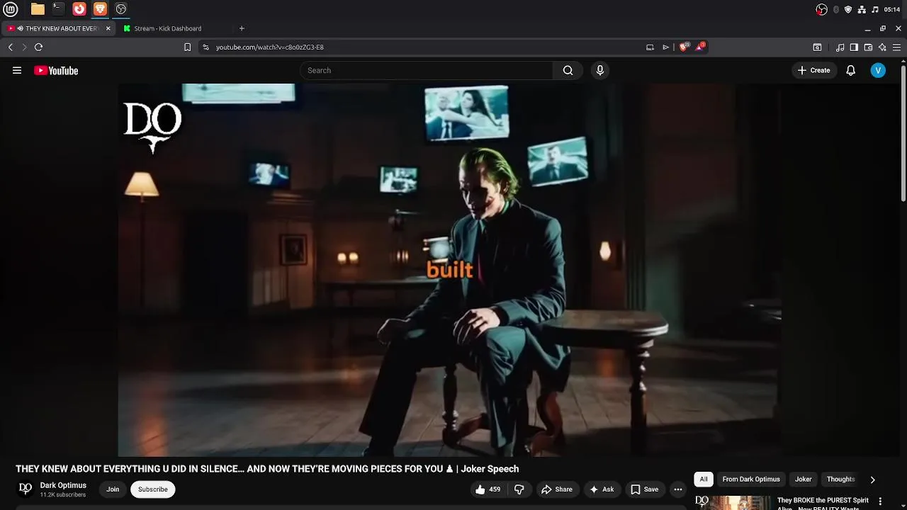The width and height of the screenshot is (907, 510).
Task: Go to YouTube home via logo
Action: (x=56, y=70)
